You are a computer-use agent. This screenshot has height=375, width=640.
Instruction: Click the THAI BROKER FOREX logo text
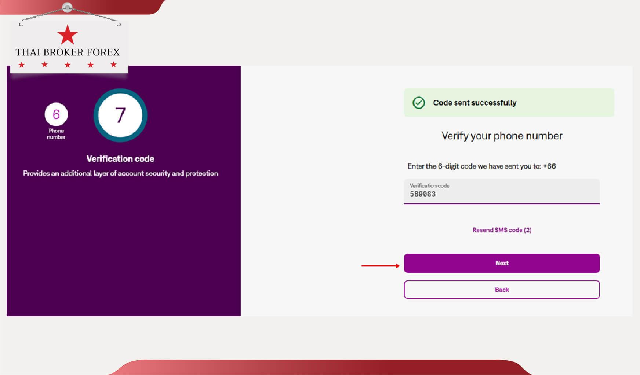pyautogui.click(x=68, y=52)
